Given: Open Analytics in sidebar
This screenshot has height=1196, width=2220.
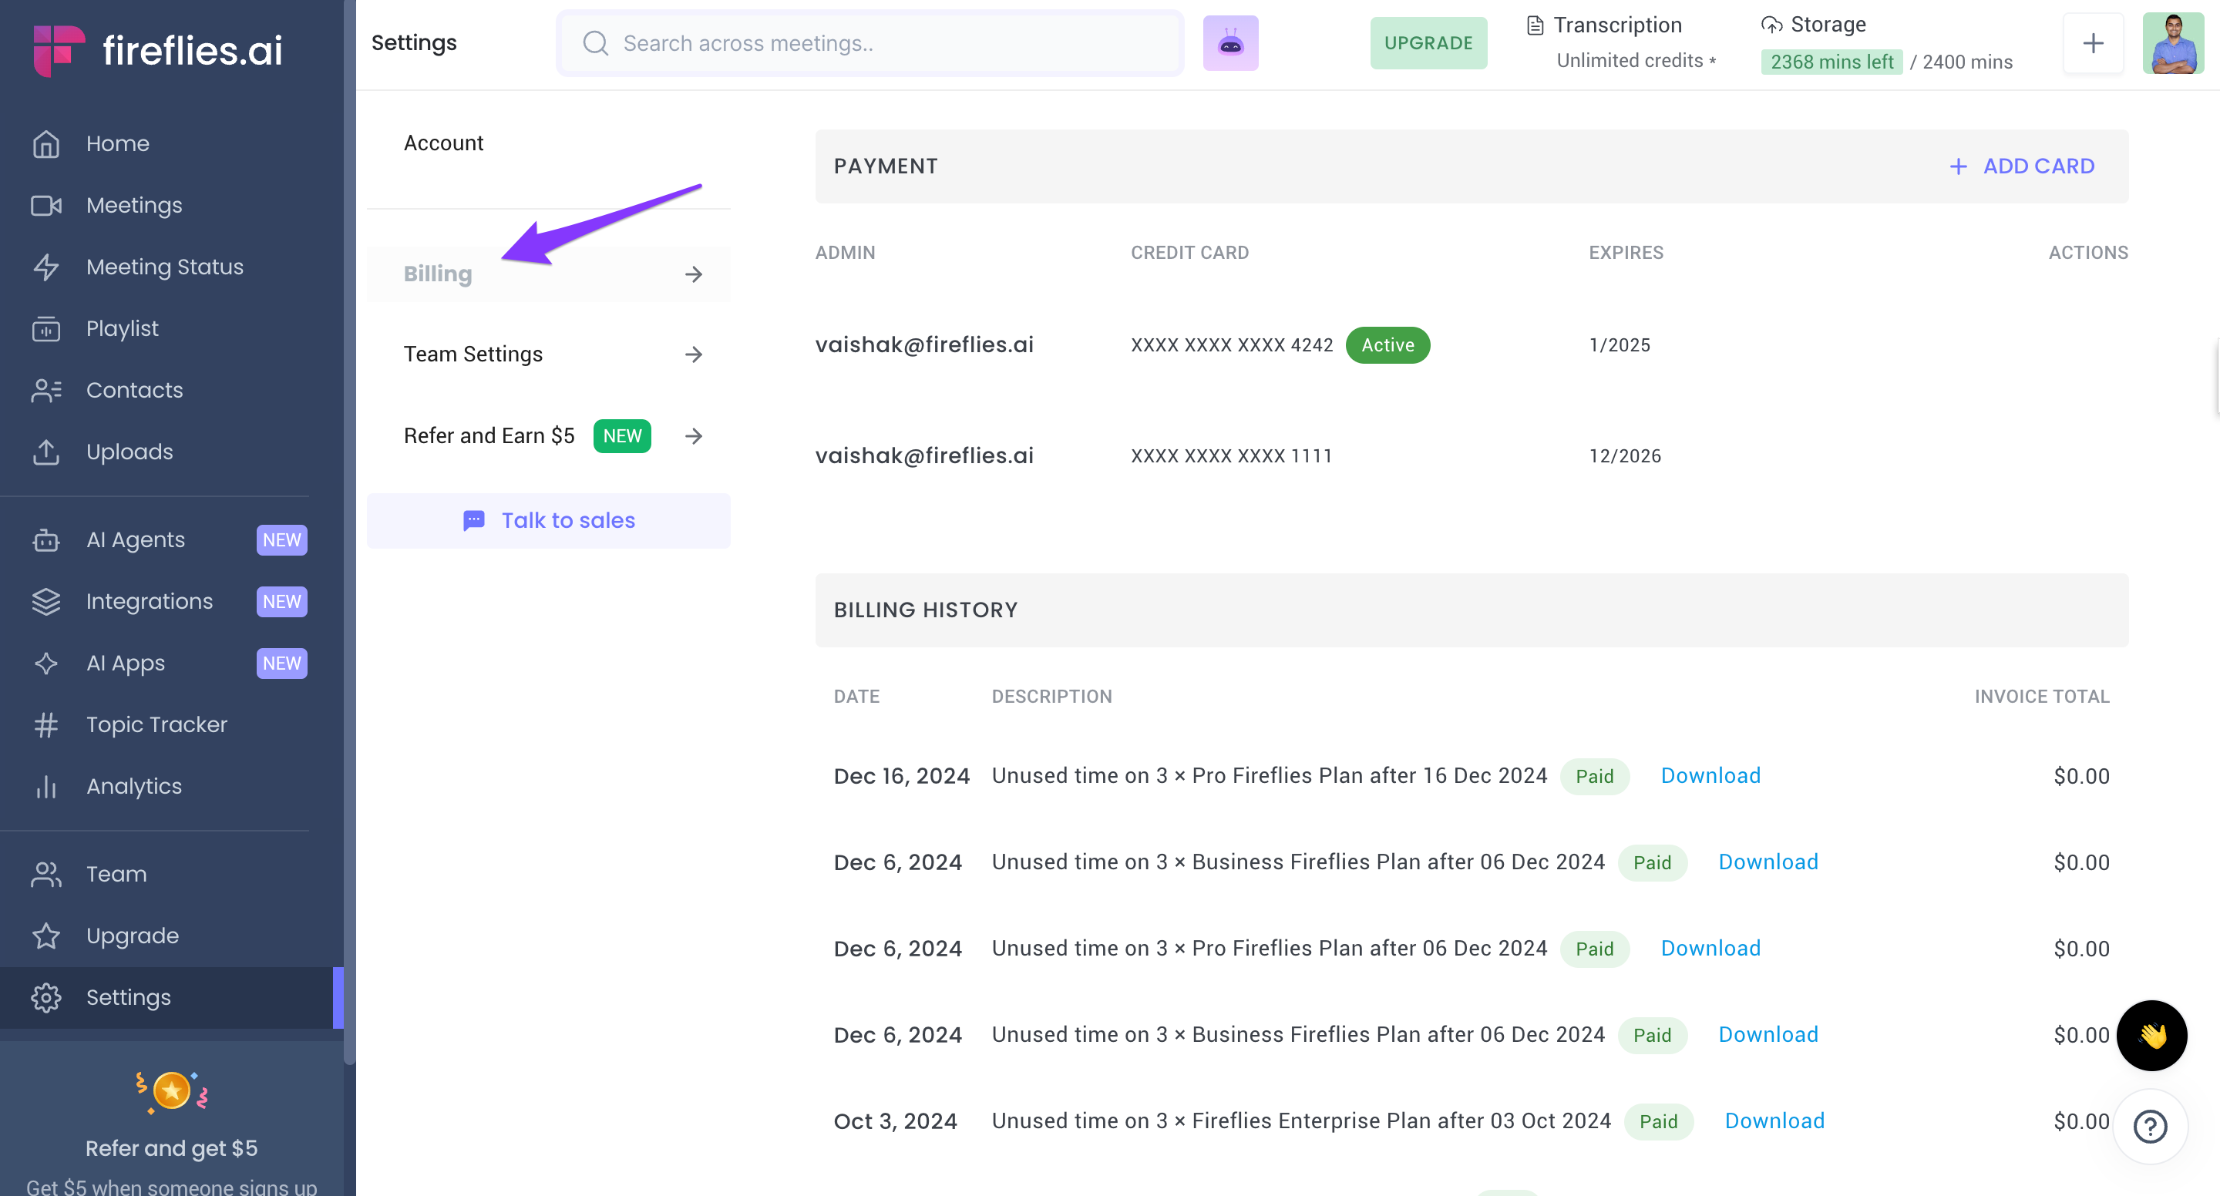Looking at the screenshot, I should coord(133,786).
